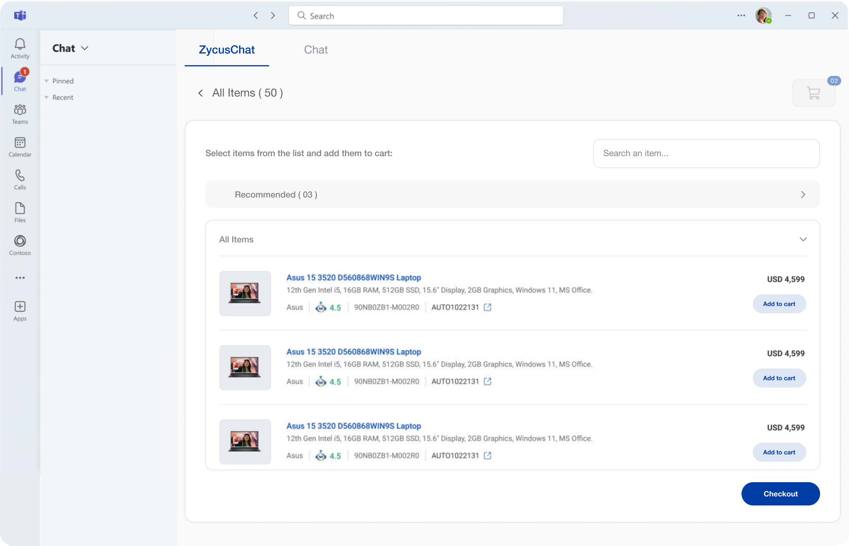This screenshot has height=546, width=849.
Task: Go back from All Items (50) page
Action: click(200, 93)
